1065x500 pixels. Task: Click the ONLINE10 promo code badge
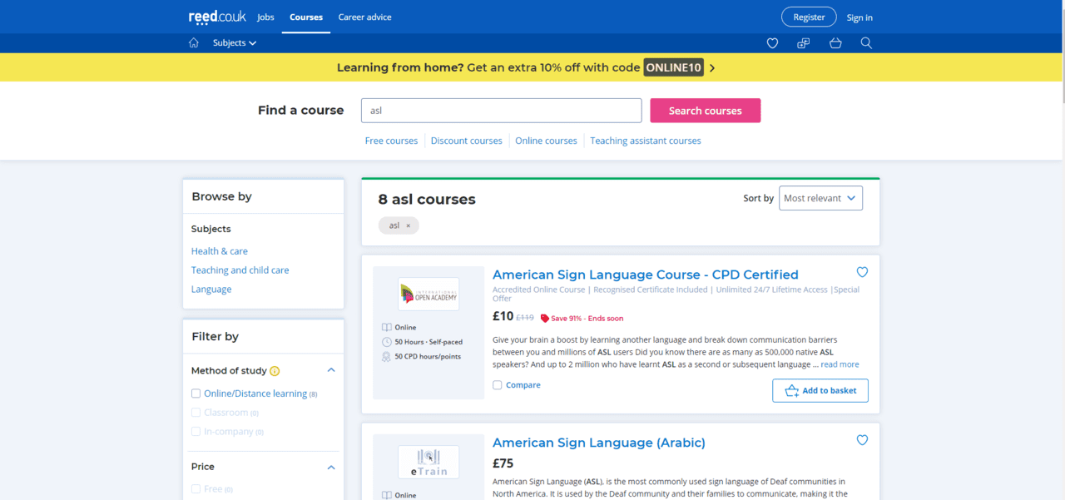[x=674, y=67]
